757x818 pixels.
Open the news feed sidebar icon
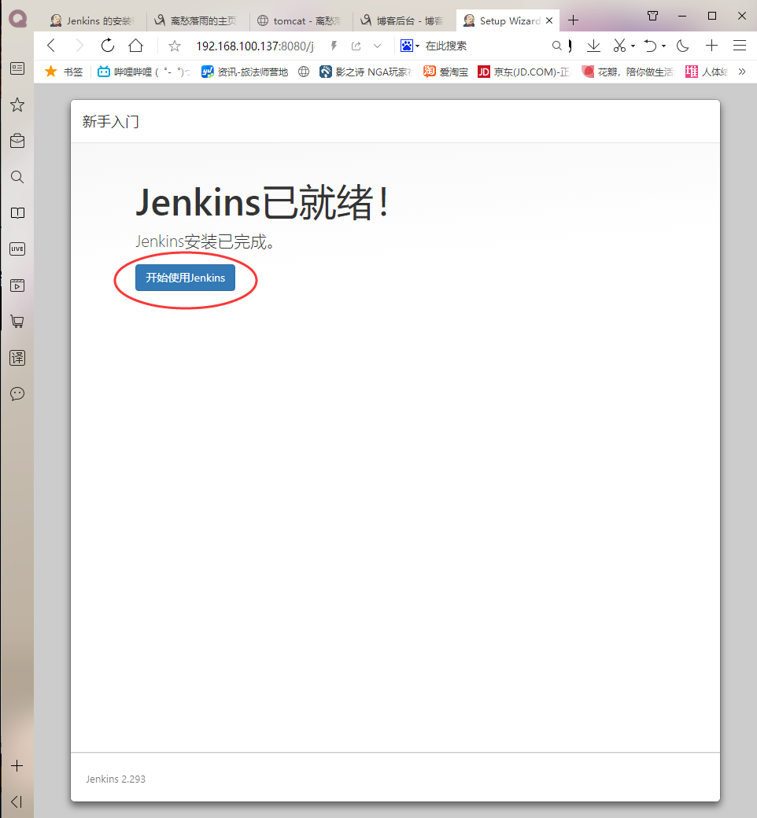pyautogui.click(x=17, y=68)
